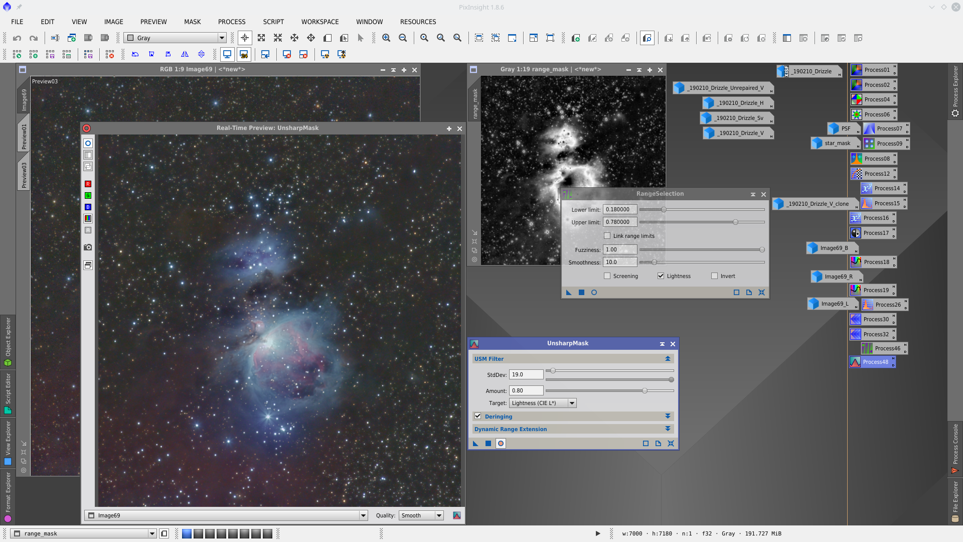The height and width of the screenshot is (542, 963).
Task: Select the red channel display icon
Action: [88, 184]
